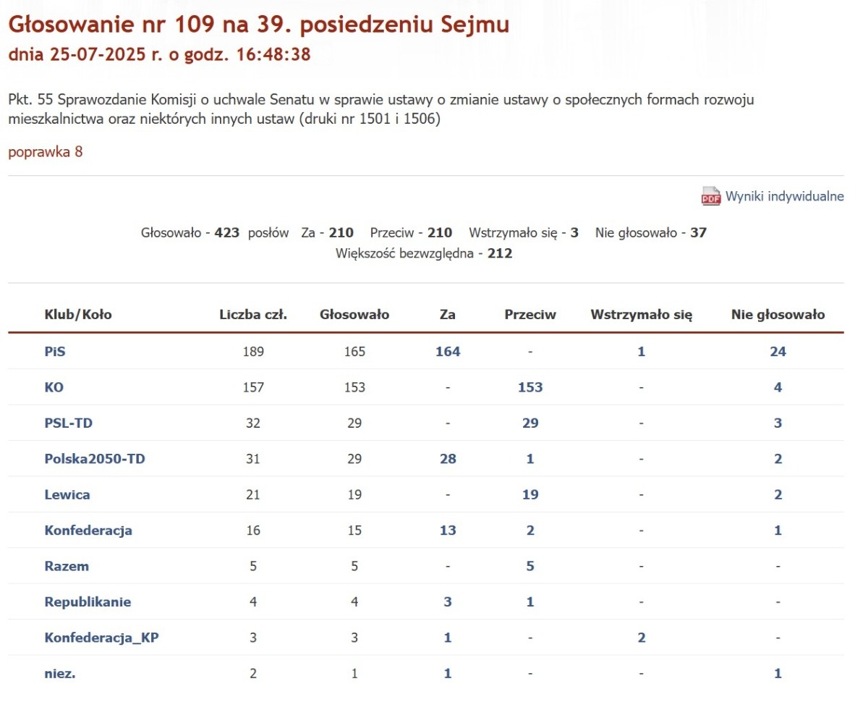Open the Polska2050-TD club link
This screenshot has width=868, height=710.
pyautogui.click(x=95, y=458)
